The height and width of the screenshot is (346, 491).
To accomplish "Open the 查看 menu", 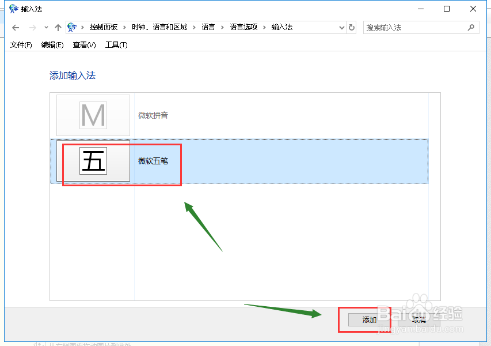I will [x=83, y=45].
